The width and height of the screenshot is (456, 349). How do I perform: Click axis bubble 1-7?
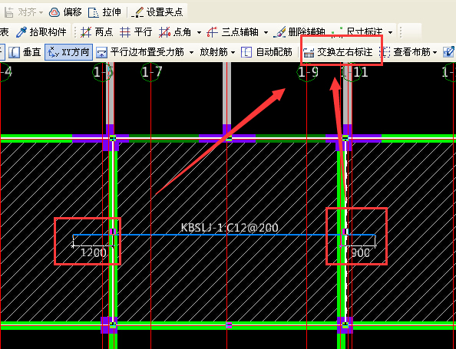click(x=151, y=72)
